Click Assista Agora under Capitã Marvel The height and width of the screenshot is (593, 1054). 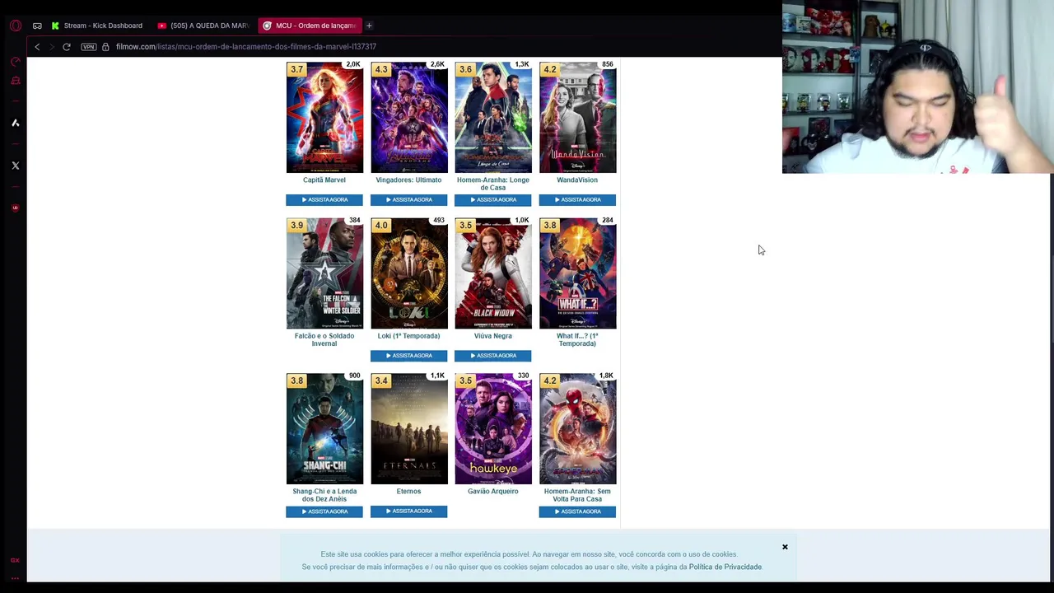point(324,200)
